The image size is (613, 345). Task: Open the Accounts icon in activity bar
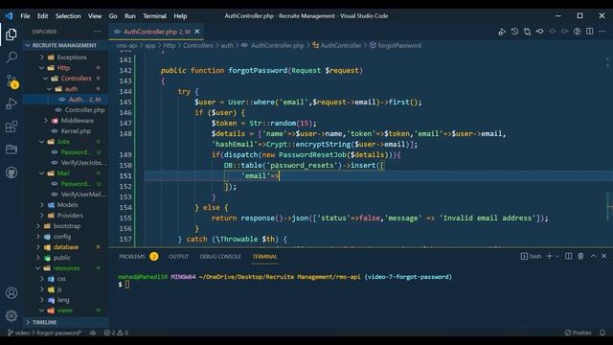pos(11,293)
